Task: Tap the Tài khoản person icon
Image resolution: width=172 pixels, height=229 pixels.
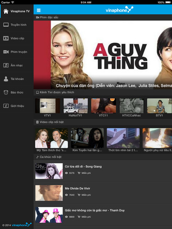Action: click(x=6, y=79)
